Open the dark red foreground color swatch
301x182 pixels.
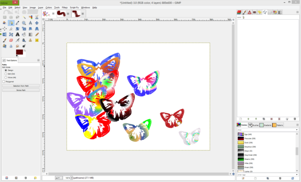tap(19, 52)
